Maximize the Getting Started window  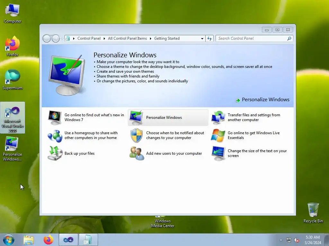coord(277,30)
